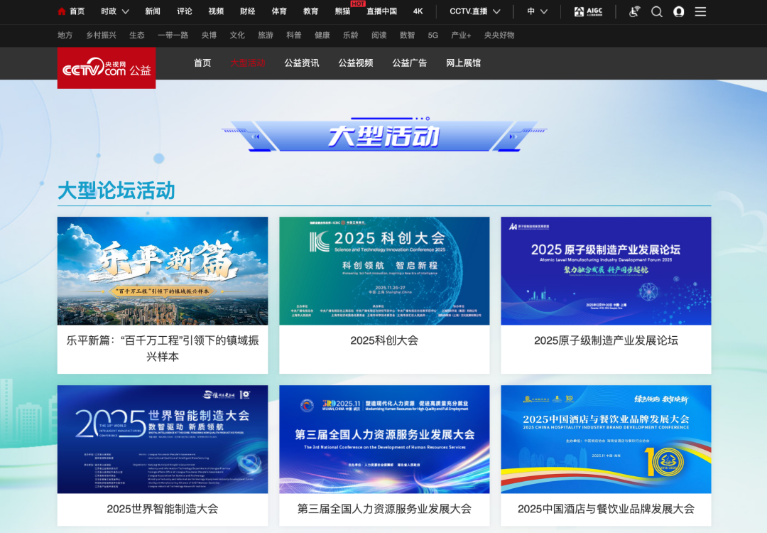Viewport: 767px width, 533px height.
Task: Open the search magnifier icon
Action: [x=656, y=12]
